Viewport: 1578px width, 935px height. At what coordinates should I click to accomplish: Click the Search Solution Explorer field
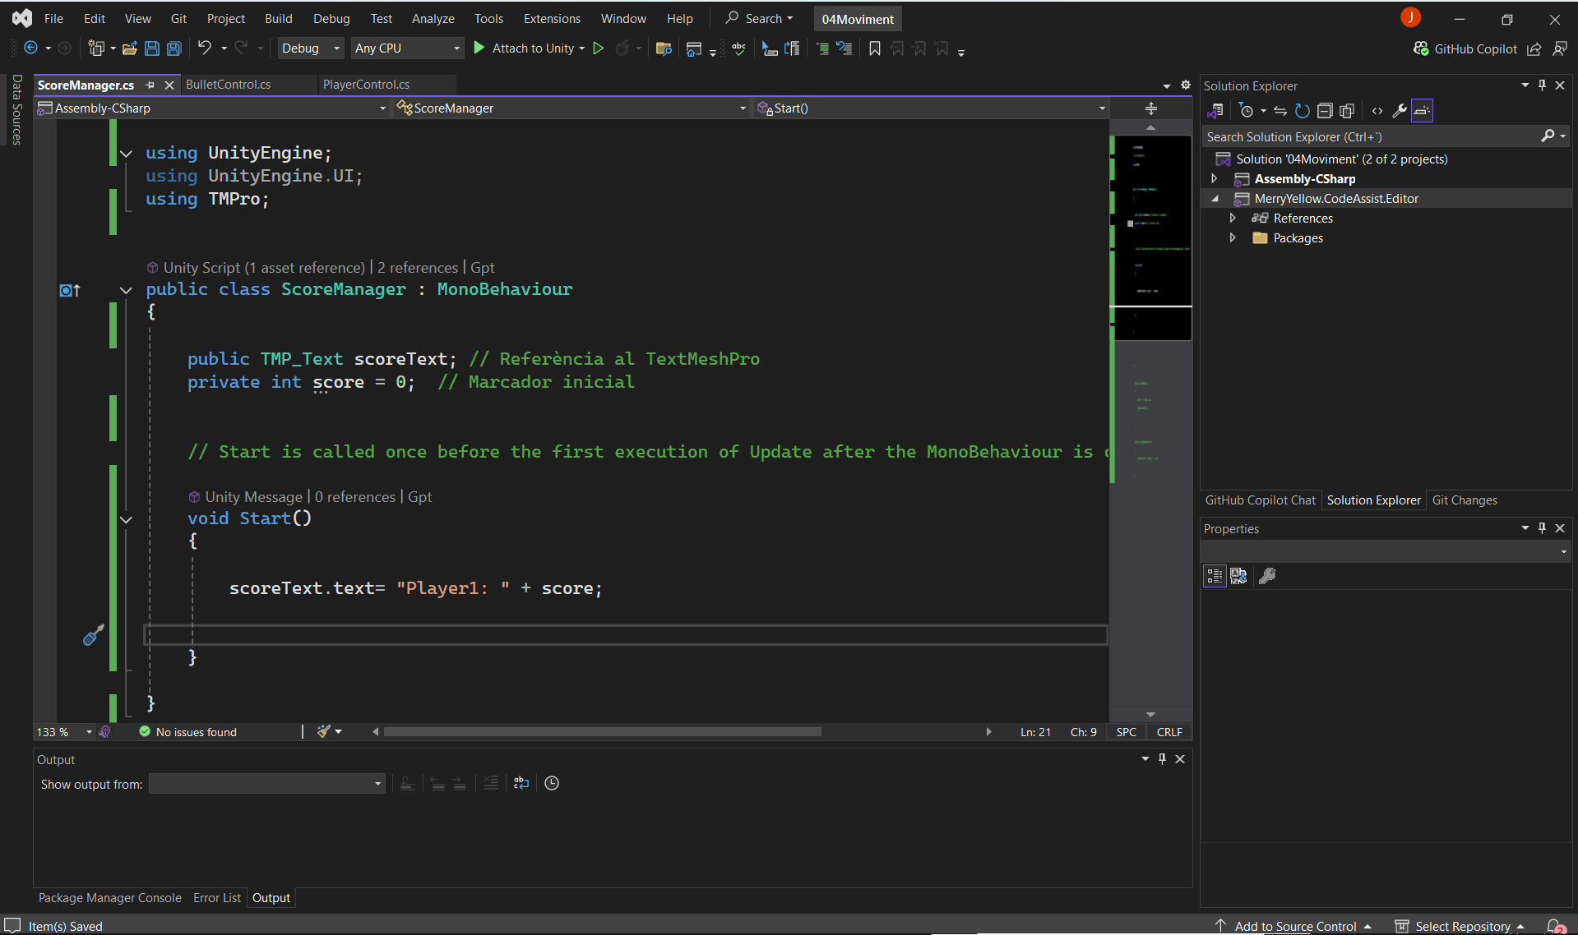(x=1370, y=136)
